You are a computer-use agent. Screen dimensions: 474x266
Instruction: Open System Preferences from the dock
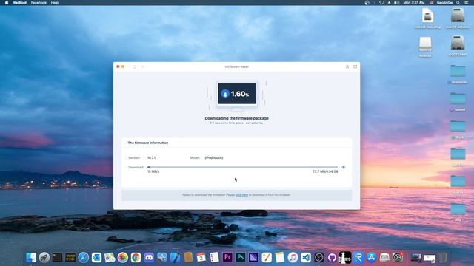398,257
